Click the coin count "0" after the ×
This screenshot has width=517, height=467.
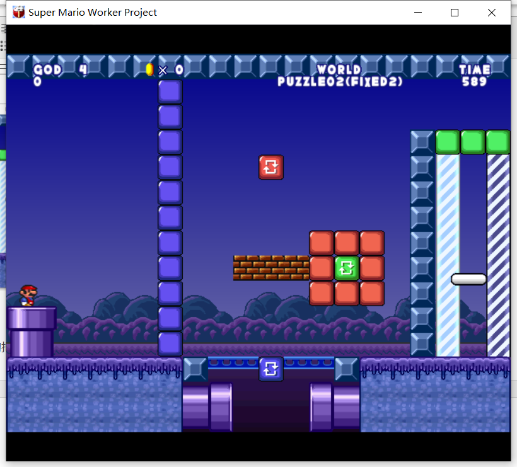pos(179,69)
